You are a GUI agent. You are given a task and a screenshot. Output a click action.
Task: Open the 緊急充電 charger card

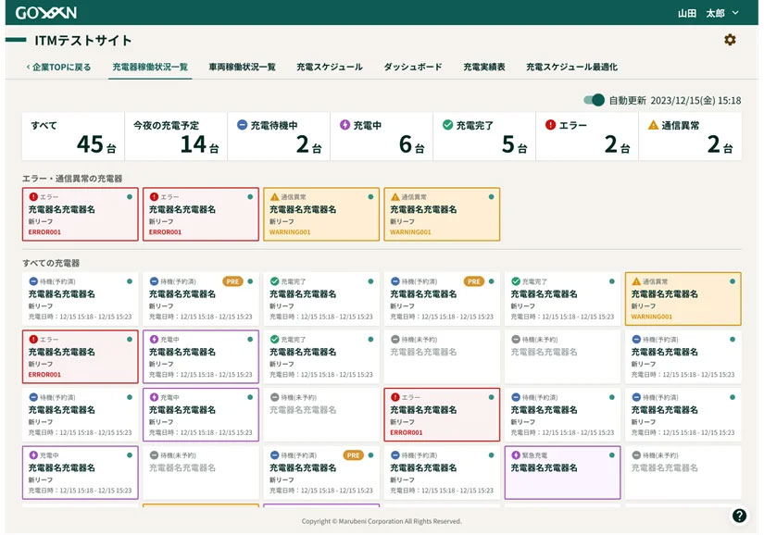[x=562, y=472]
